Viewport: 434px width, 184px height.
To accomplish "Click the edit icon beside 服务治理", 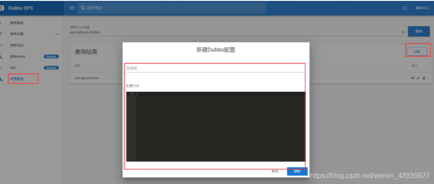I will point(1,34).
